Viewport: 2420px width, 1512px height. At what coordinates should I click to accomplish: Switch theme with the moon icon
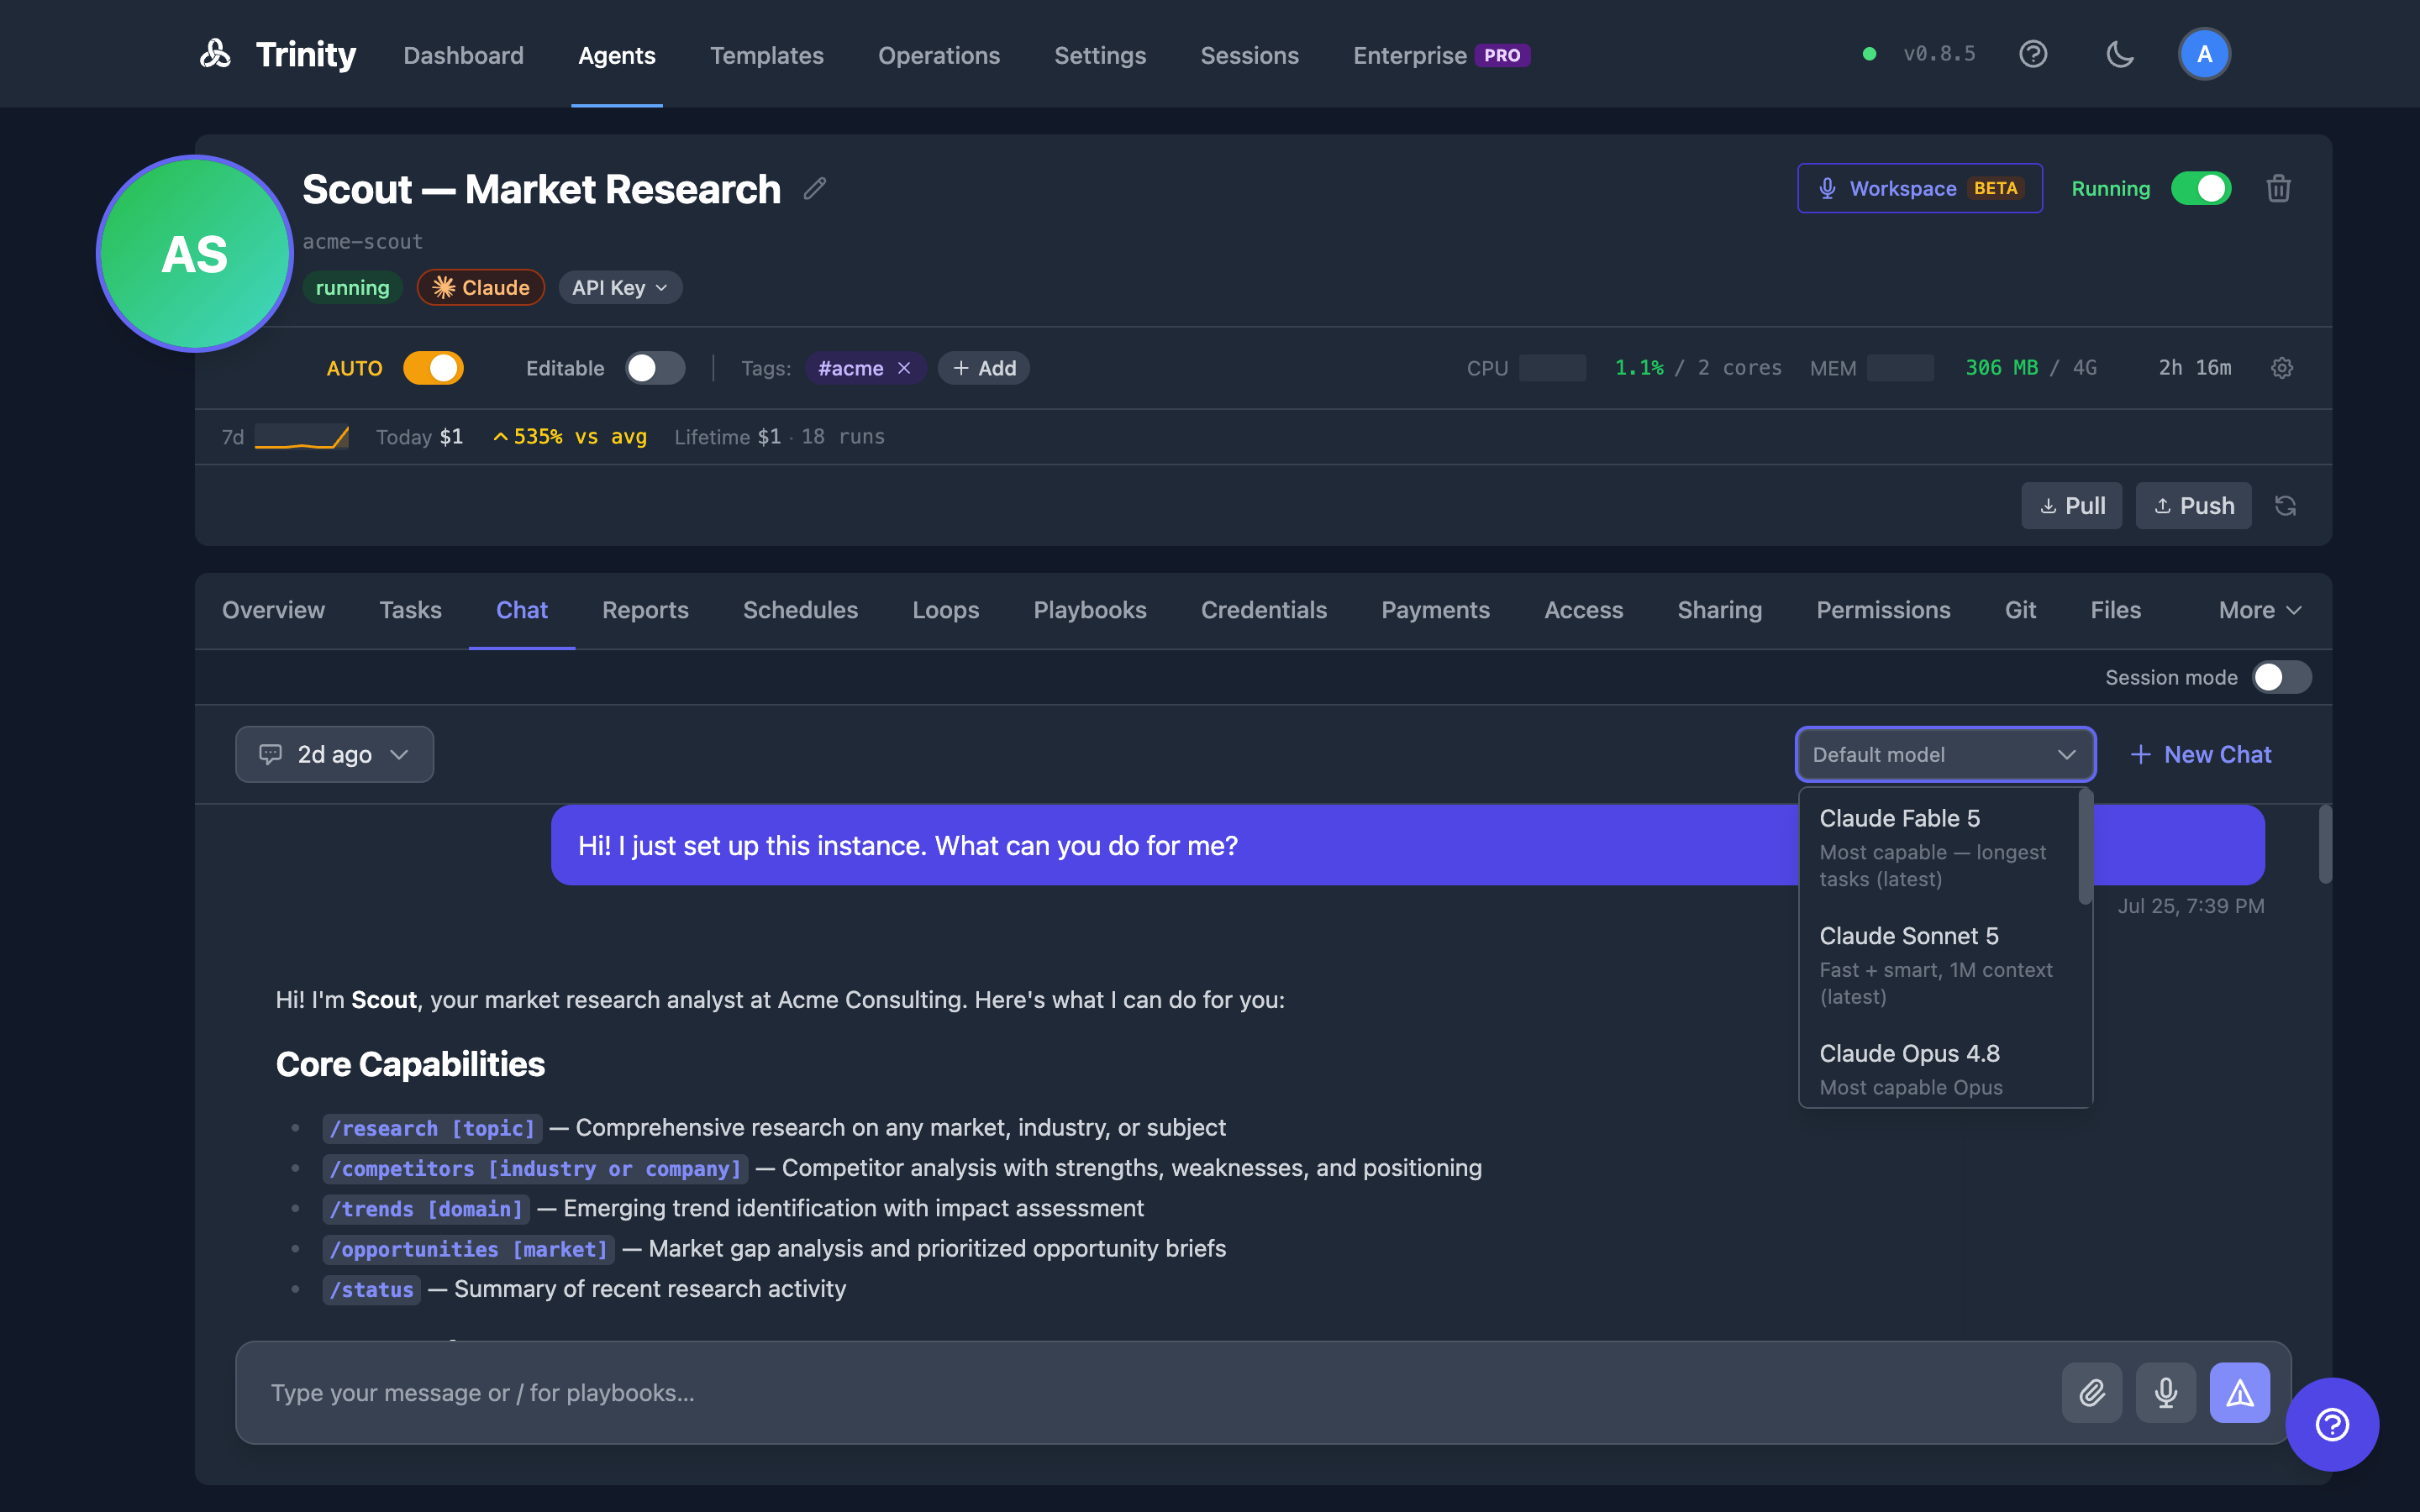(x=2120, y=54)
